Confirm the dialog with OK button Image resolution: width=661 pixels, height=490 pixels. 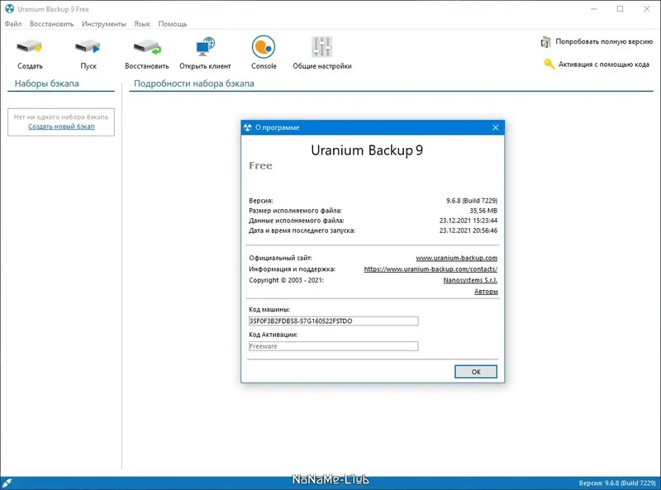click(476, 372)
